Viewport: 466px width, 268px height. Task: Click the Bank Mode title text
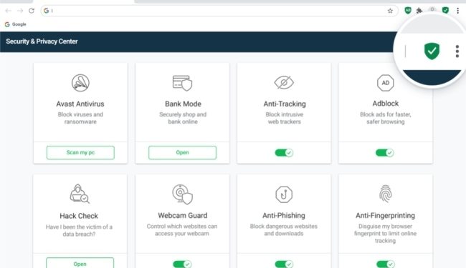183,104
